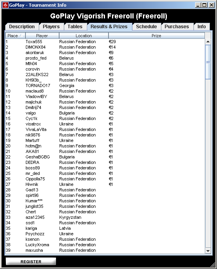Select player Martuff
The height and width of the screenshot is (269, 217).
33,140
